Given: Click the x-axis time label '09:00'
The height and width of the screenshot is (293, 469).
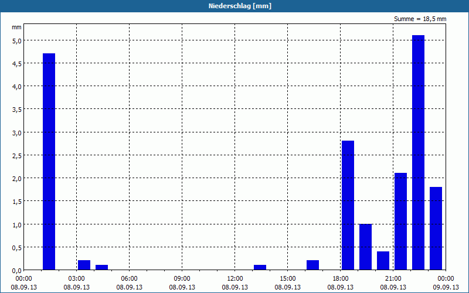Looking at the screenshot, I should 182,279.
